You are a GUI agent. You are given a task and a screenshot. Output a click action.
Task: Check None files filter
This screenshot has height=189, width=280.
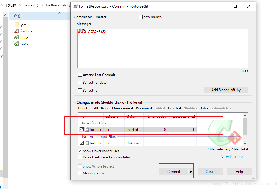tap(105, 108)
